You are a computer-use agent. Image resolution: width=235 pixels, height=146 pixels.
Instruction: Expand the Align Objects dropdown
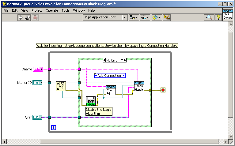coord(134,17)
